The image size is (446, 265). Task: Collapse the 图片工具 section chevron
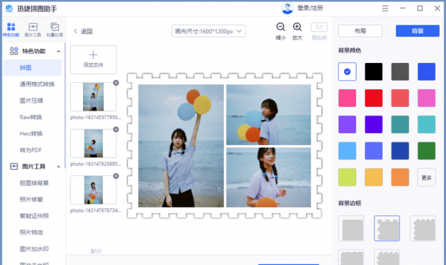(x=58, y=167)
